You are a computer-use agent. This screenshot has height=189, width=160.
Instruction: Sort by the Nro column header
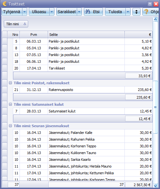(x=14, y=35)
